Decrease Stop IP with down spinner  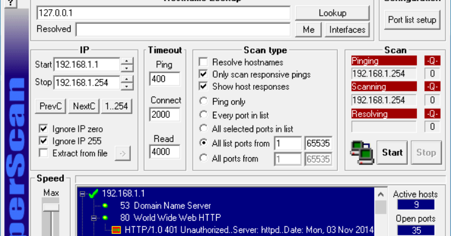click(x=127, y=86)
